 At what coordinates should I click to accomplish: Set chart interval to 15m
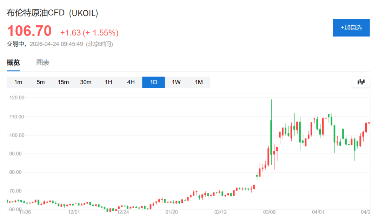coord(63,82)
